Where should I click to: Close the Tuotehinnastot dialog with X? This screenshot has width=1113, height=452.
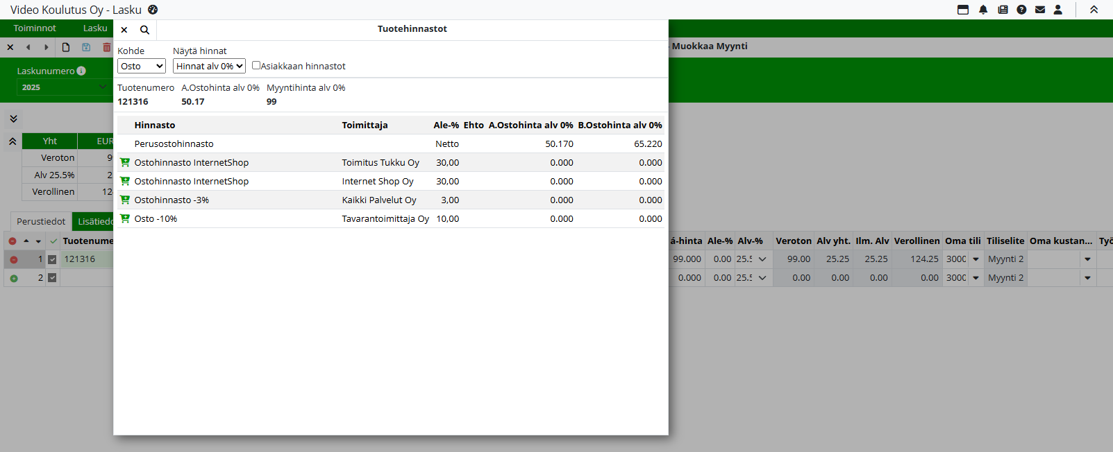(124, 30)
